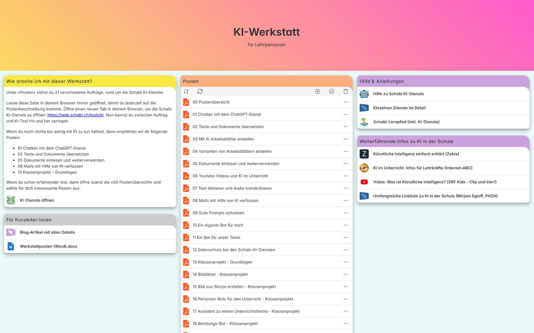Open more options for 01 Chatten mit dem ChatGPT-Dienst

click(346, 114)
